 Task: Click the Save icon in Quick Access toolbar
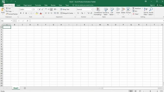pos(3,2)
